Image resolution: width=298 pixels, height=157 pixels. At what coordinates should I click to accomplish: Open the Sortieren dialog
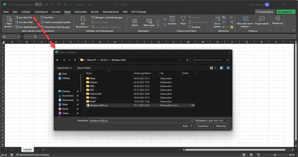click(172, 21)
